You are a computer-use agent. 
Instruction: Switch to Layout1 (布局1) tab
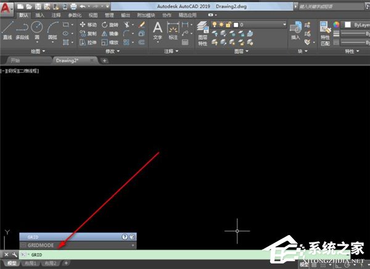(30, 263)
